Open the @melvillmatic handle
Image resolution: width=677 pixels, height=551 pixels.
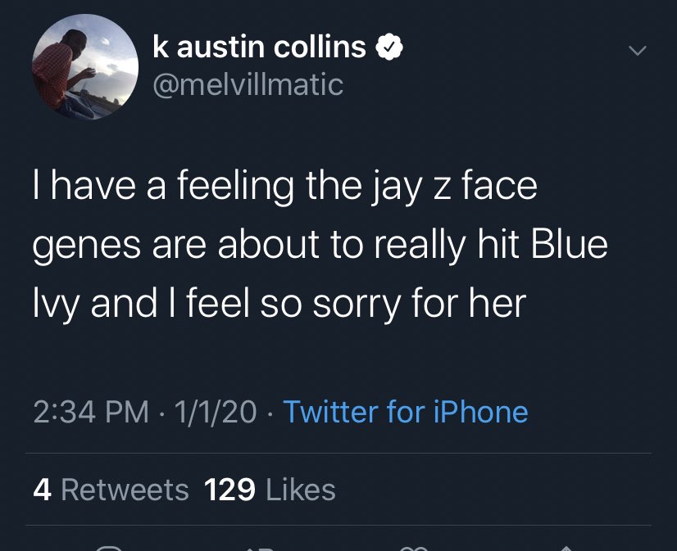point(248,84)
